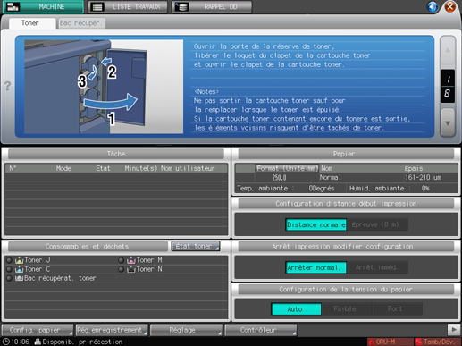Click the black Toner N icon

click(x=131, y=269)
